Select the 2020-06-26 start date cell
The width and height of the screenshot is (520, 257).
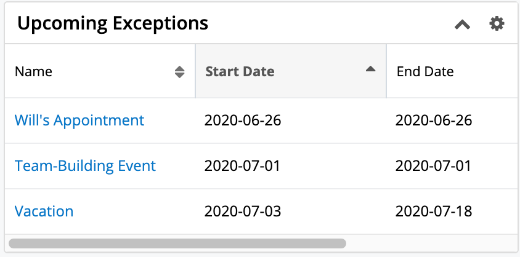tap(243, 121)
